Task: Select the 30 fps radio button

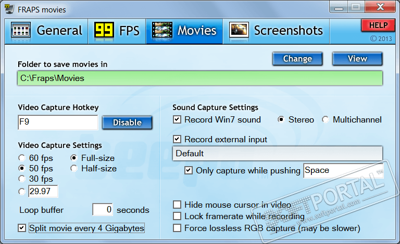Action: click(22, 179)
